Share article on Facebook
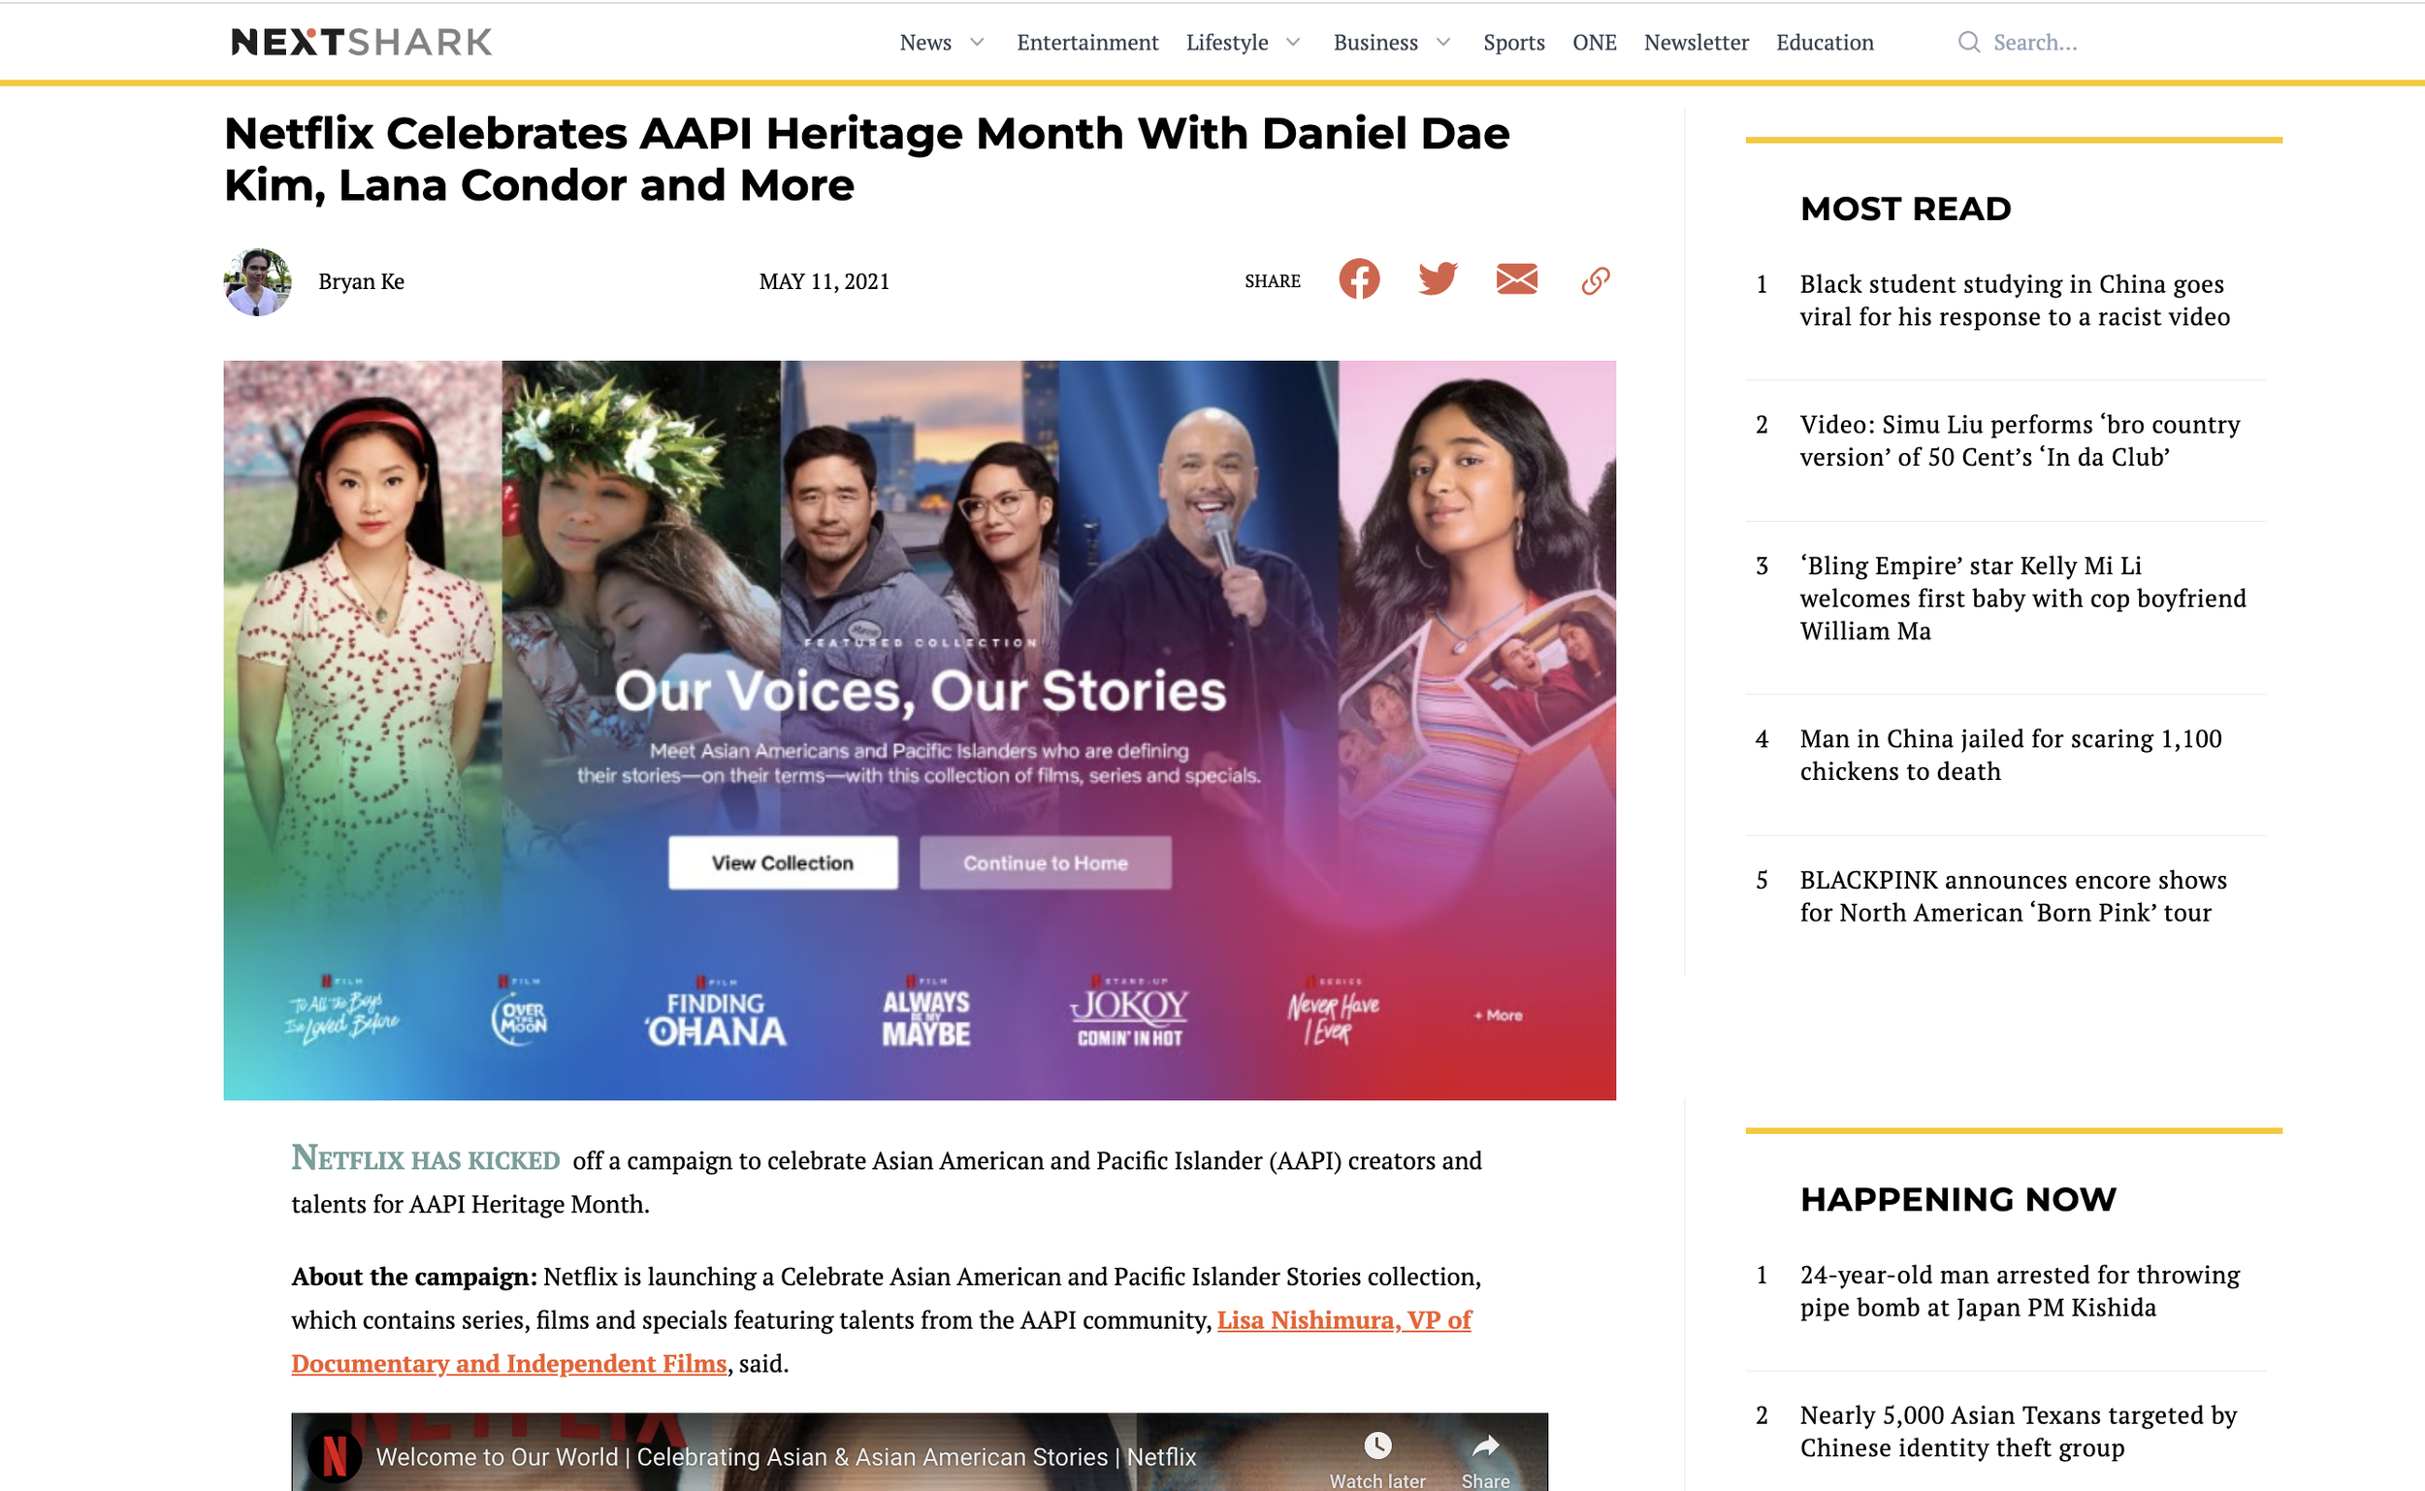This screenshot has height=1491, width=2425. pos(1359,280)
